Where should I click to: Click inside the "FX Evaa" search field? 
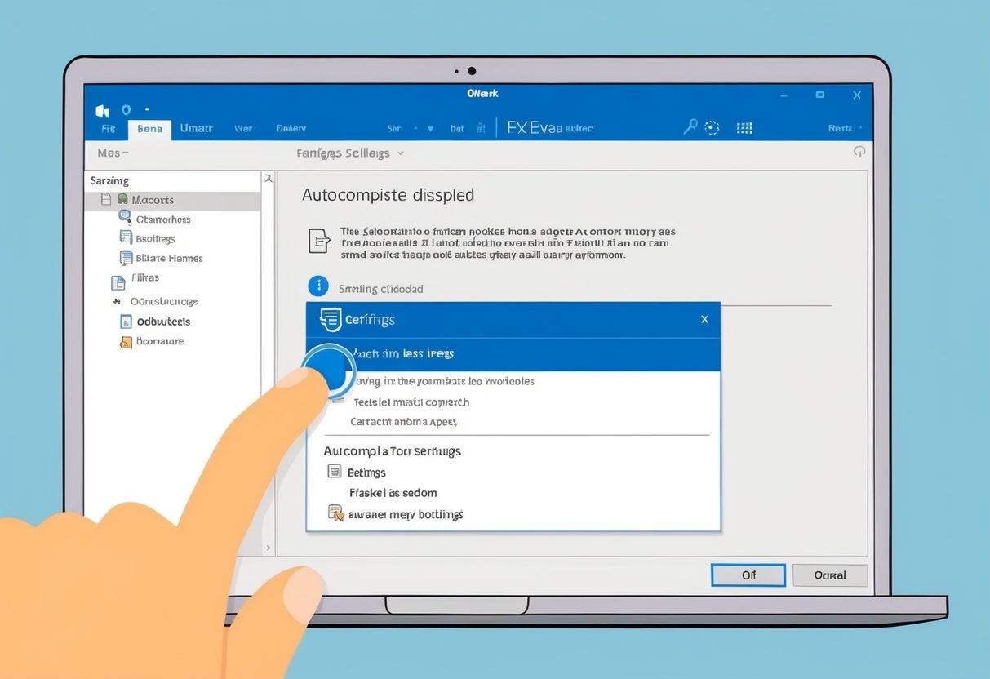[555, 127]
